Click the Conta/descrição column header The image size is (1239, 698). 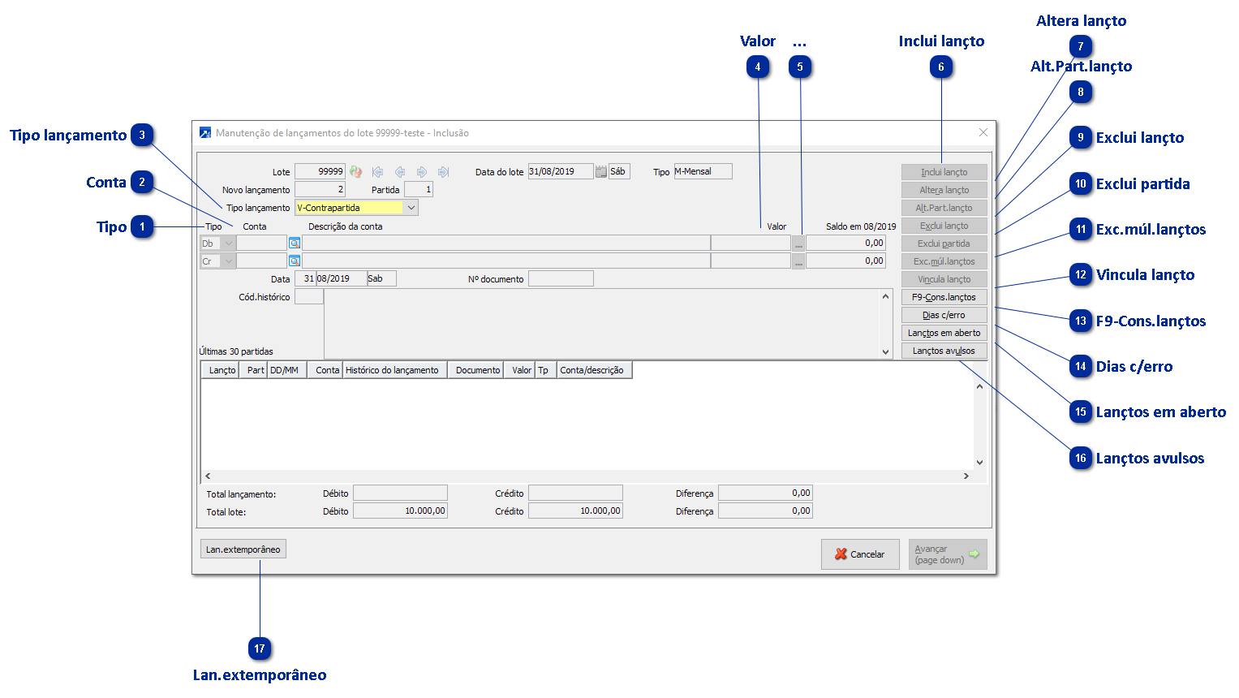click(x=595, y=370)
